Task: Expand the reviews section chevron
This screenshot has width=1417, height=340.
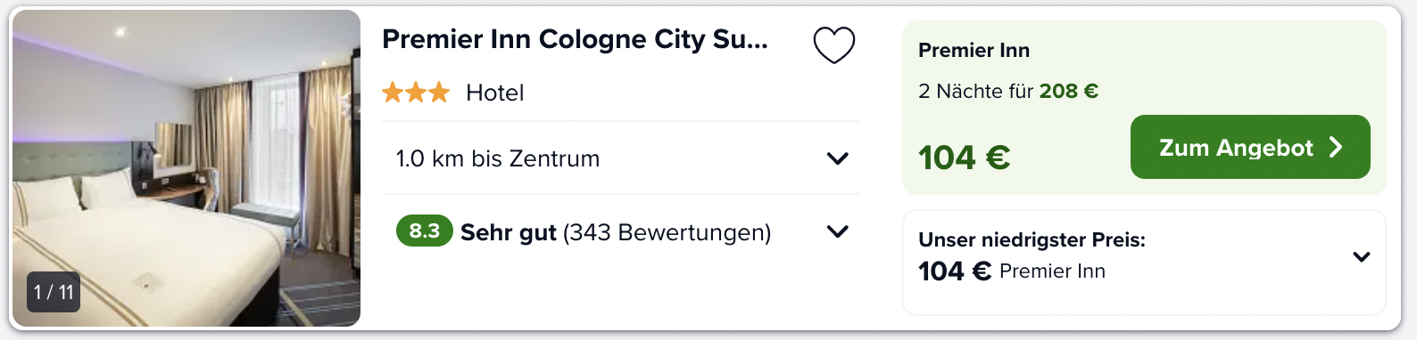Action: (x=837, y=231)
